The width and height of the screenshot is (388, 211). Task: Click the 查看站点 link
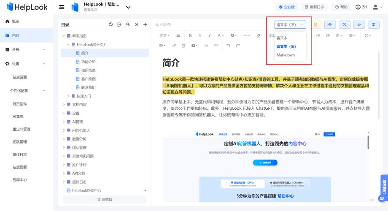[x=90, y=10]
